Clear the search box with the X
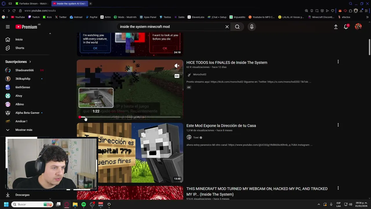The width and height of the screenshot is (371, 209). (227, 27)
